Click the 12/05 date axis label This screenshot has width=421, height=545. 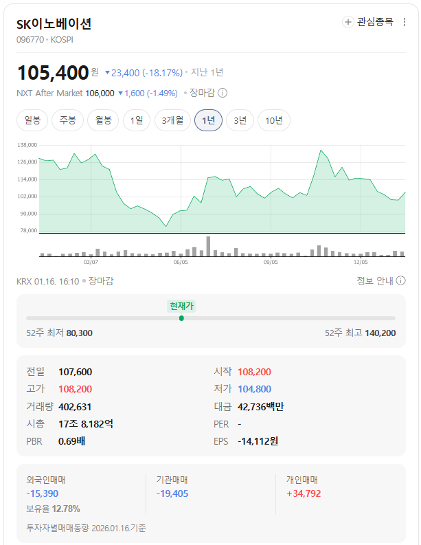pos(361,262)
